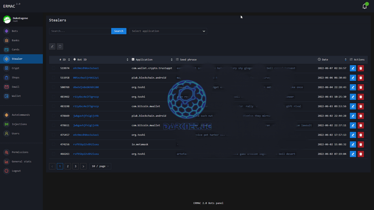The image size is (374, 210).
Task: Sort table by Bot ID column arrows
Action: [x=127, y=60]
